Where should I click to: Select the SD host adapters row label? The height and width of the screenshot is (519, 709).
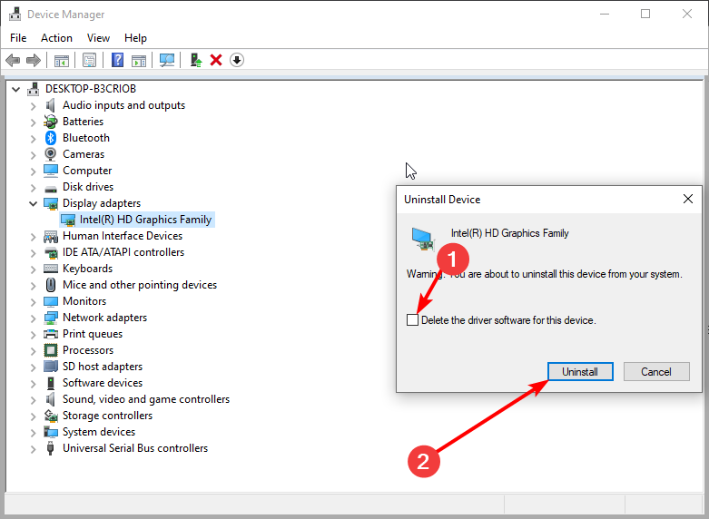103,367
